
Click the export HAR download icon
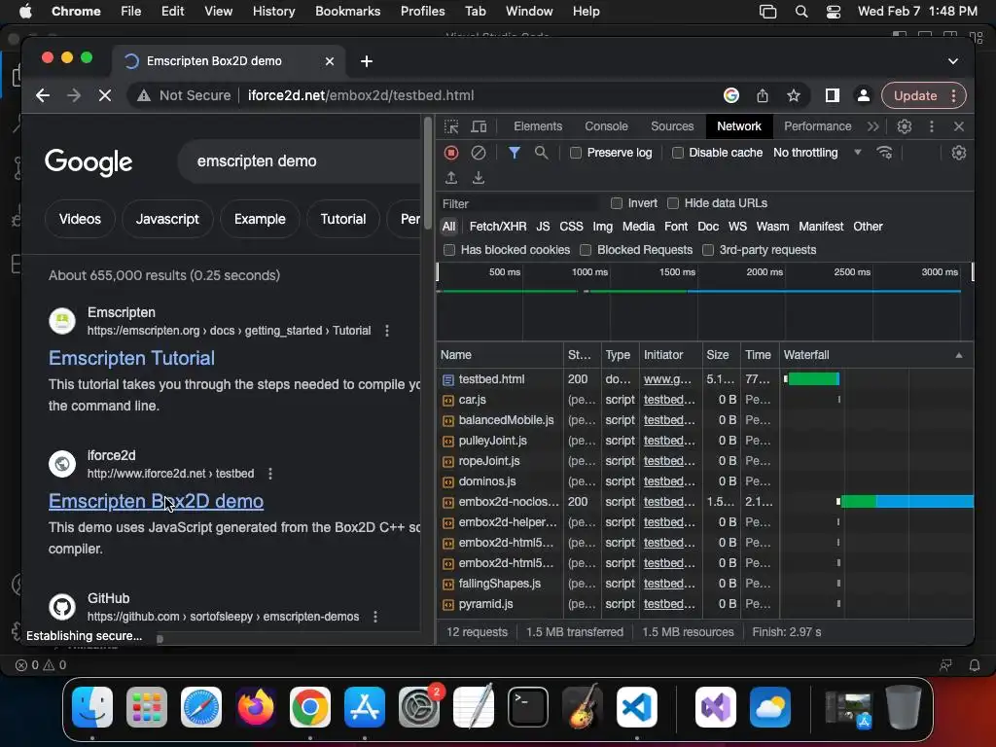click(479, 178)
